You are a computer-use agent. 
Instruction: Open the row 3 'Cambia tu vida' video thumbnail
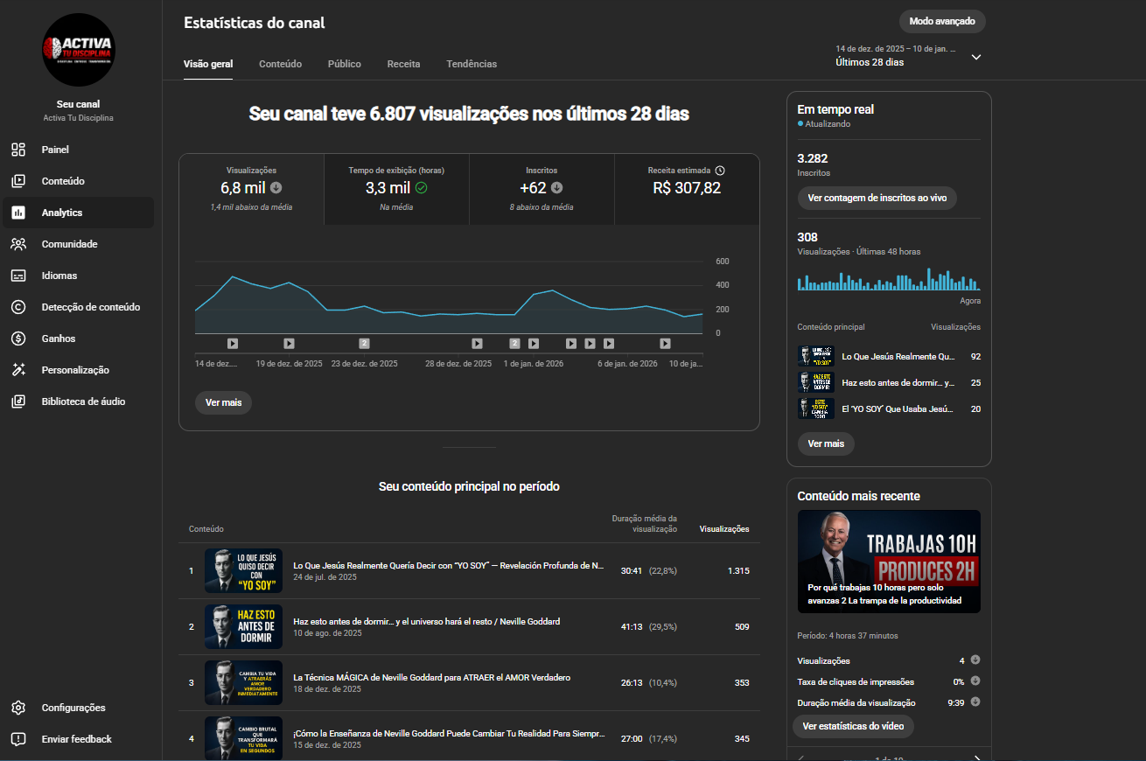point(243,682)
